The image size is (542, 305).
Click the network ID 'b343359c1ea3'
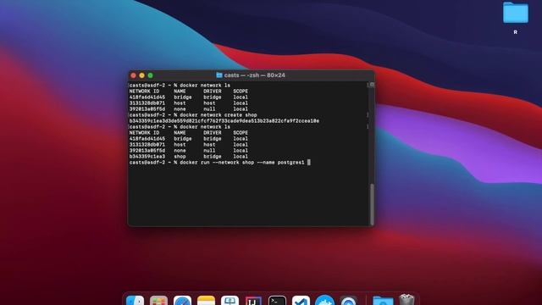click(x=147, y=157)
